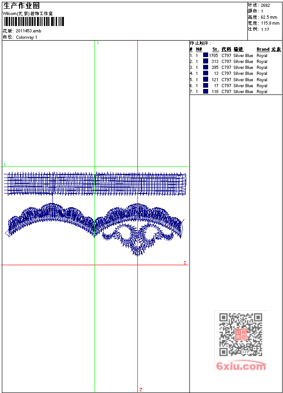Select the stitch count 1705 in row 1
Viewport: 283px width, 393px height.
[214, 55]
